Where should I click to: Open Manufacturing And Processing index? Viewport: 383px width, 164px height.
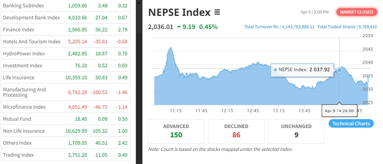point(24,92)
